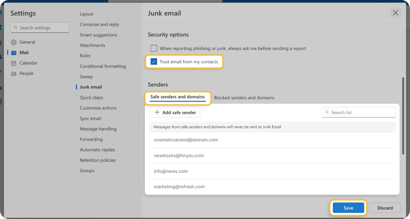Select the Mail envelope icon in sidebar
410x219 pixels.
point(14,53)
